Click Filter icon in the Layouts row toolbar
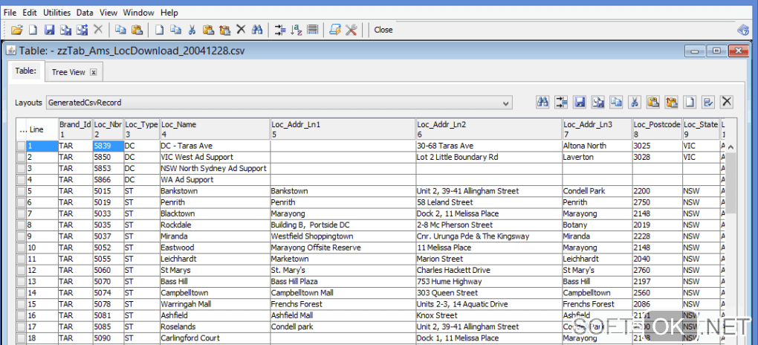758x345 pixels. pos(561,102)
